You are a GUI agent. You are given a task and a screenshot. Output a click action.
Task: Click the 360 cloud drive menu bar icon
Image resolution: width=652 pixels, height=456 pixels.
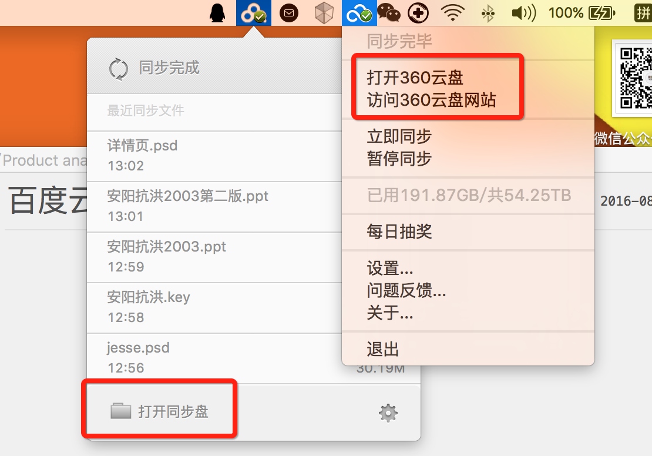[x=359, y=13]
